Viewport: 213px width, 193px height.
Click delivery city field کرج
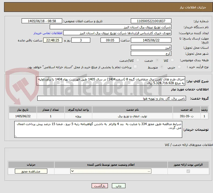pos(151,53)
